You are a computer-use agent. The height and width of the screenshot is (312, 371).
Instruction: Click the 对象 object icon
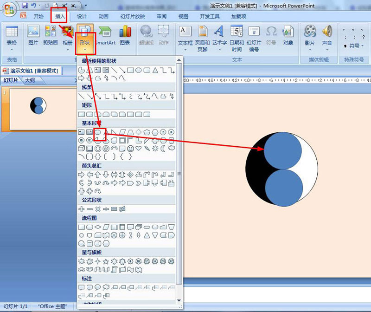tap(288, 35)
